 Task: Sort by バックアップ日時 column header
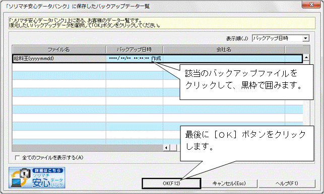pos(135,50)
